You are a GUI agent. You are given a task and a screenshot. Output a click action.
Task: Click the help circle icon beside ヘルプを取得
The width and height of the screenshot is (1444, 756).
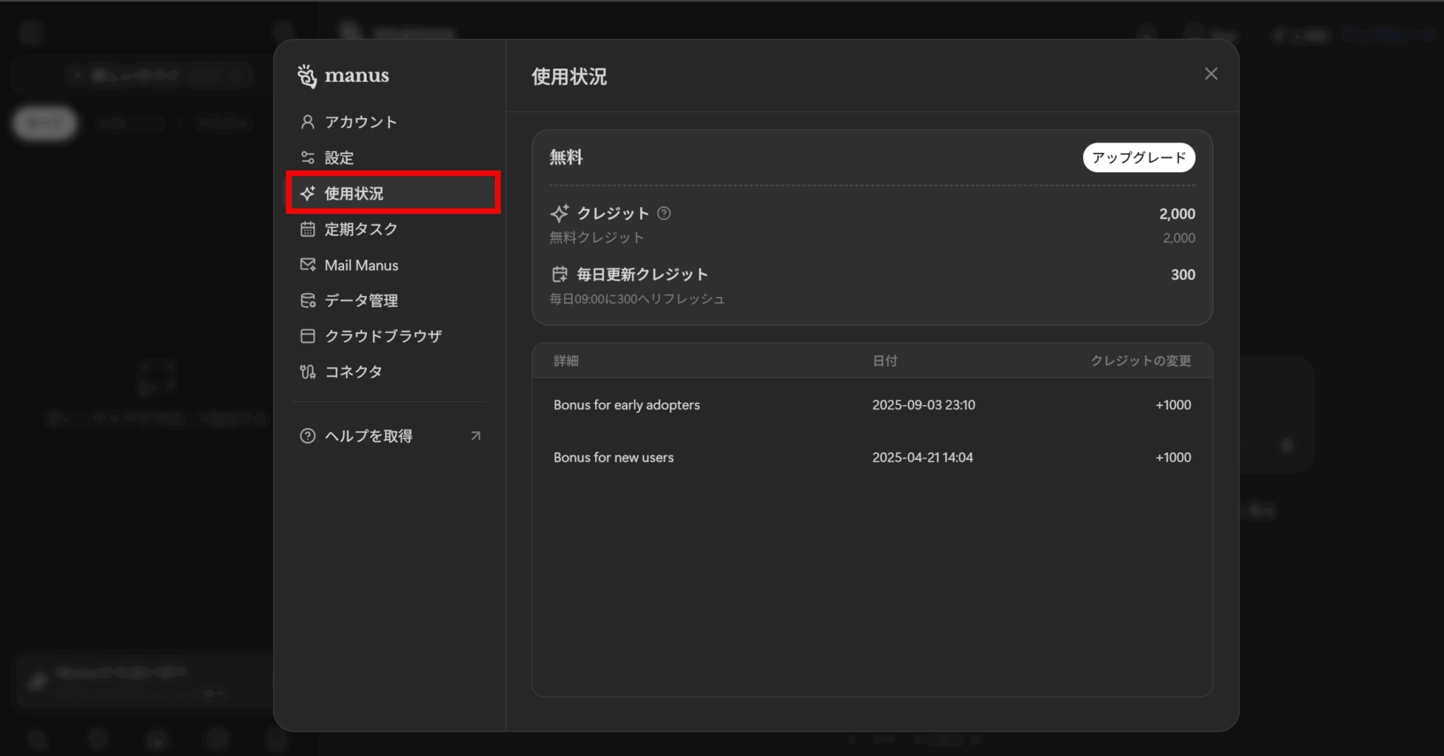coord(307,436)
